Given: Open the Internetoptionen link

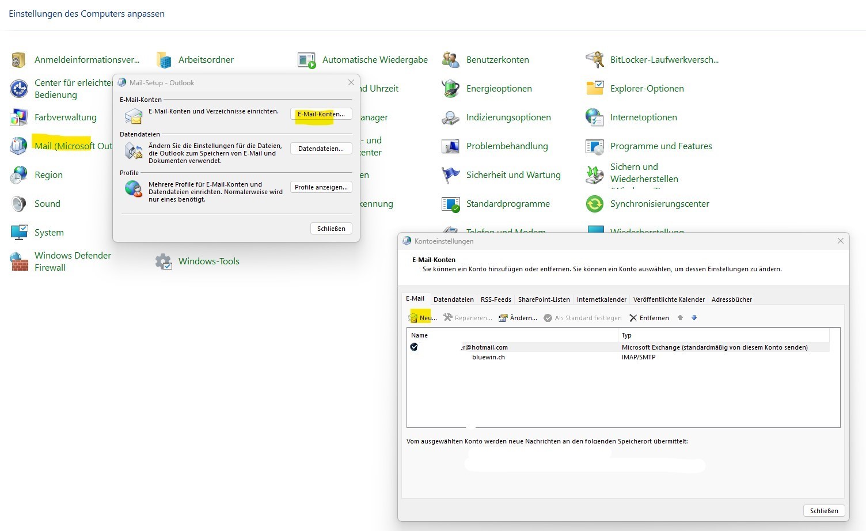Looking at the screenshot, I should click(643, 117).
